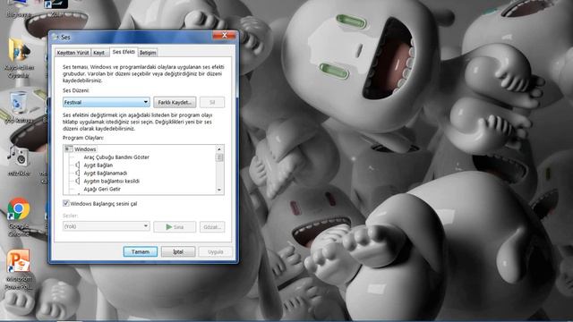Select the Ses Efekti tab
Screen dimensions: 573x322
(x=124, y=52)
